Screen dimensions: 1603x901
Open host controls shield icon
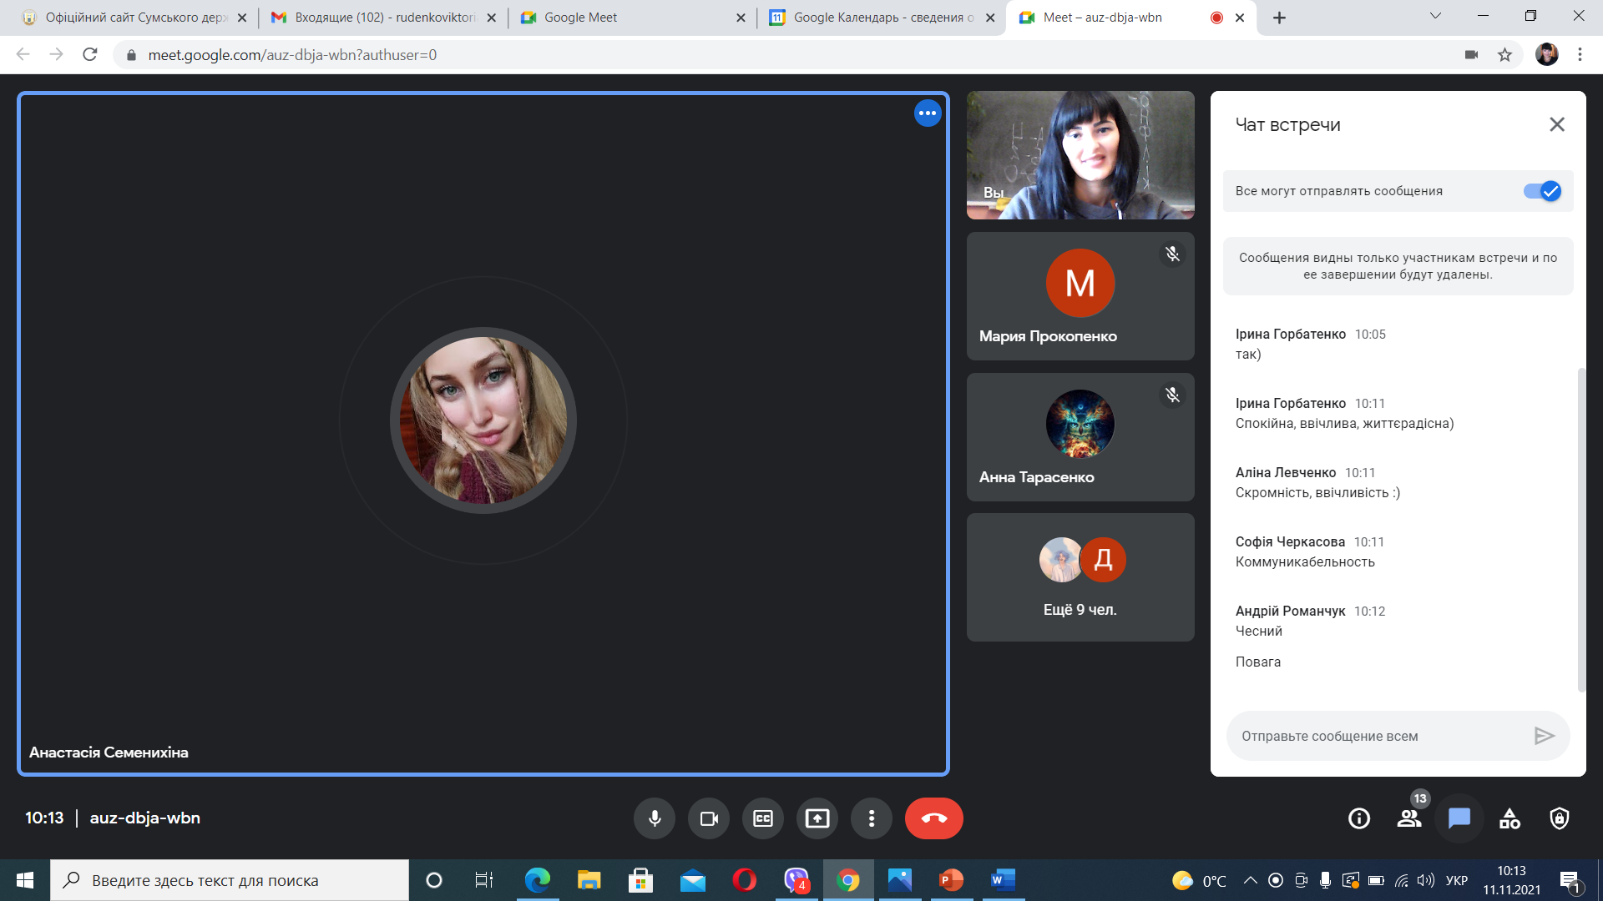pyautogui.click(x=1560, y=818)
